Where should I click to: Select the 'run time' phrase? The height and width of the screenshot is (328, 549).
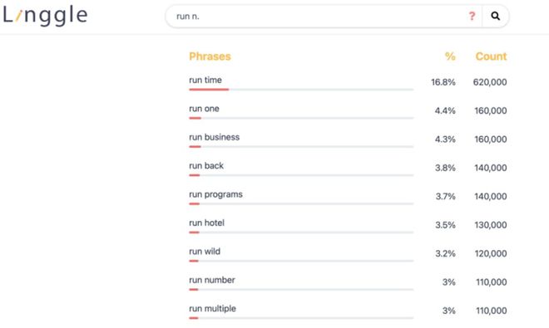pos(205,80)
